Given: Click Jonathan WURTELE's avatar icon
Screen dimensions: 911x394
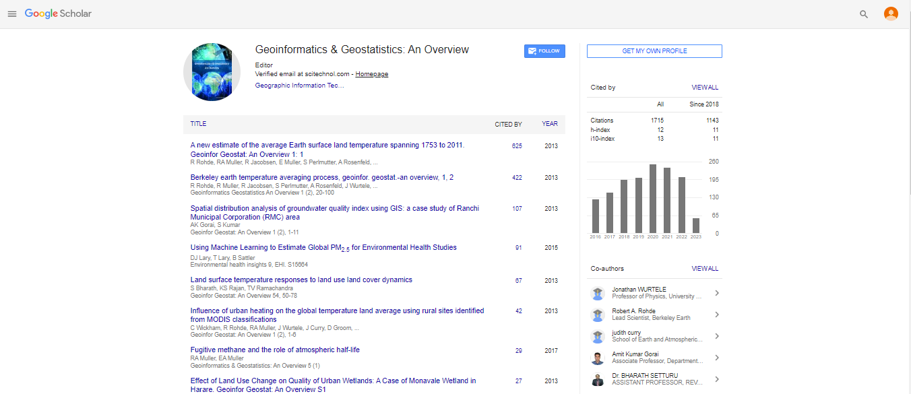Looking at the screenshot, I should point(598,293).
